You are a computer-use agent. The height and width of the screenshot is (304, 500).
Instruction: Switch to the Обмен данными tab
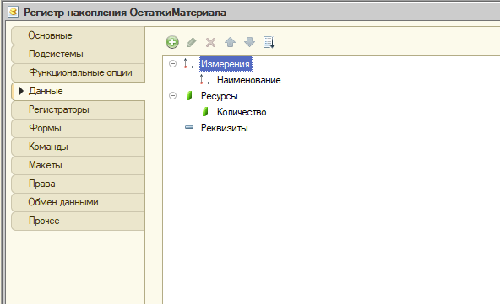78,202
